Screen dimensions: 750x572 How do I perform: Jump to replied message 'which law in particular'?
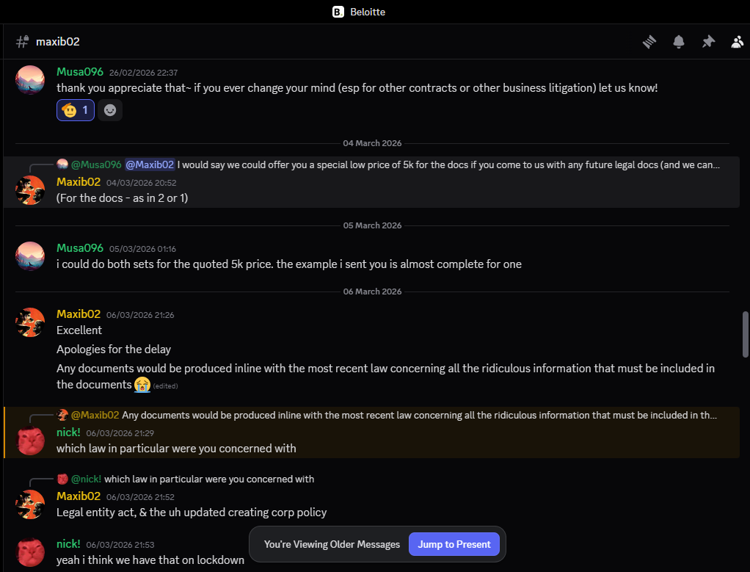[x=209, y=479]
